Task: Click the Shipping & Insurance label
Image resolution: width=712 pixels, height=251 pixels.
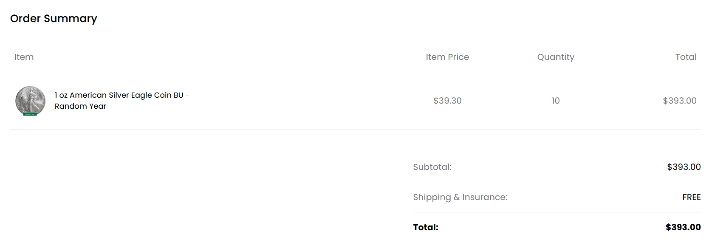Action: [460, 197]
